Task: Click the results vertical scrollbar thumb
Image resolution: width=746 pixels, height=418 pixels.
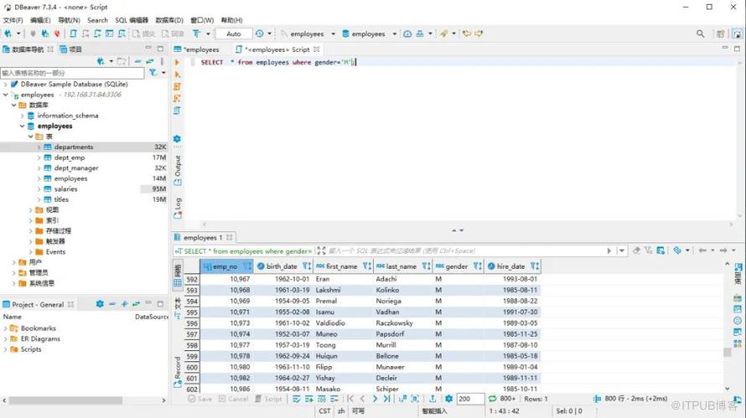Action: 727,352
